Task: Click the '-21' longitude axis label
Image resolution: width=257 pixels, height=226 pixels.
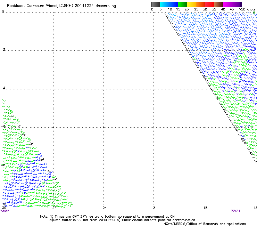Action: [154, 208]
